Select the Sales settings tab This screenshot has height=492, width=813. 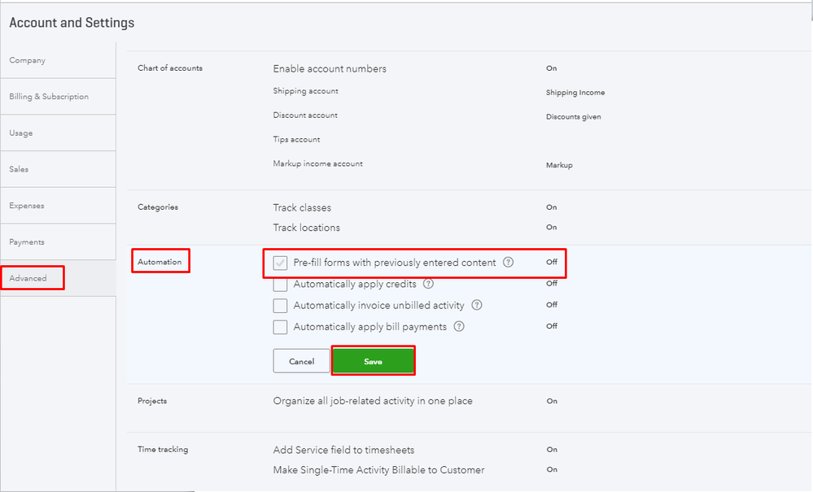tap(19, 169)
